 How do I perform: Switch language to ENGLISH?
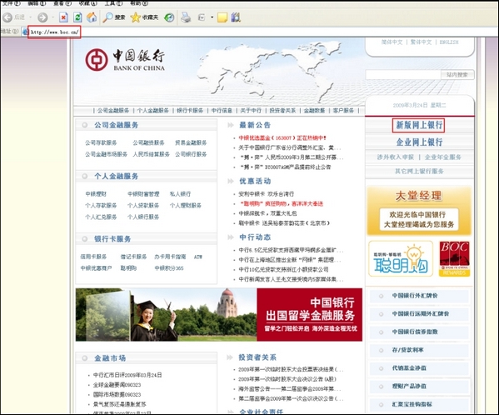click(x=449, y=42)
